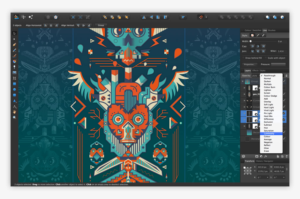The height and width of the screenshot is (199, 300).
Task: Click the X position field
Action: pyautogui.click(x=263, y=167)
